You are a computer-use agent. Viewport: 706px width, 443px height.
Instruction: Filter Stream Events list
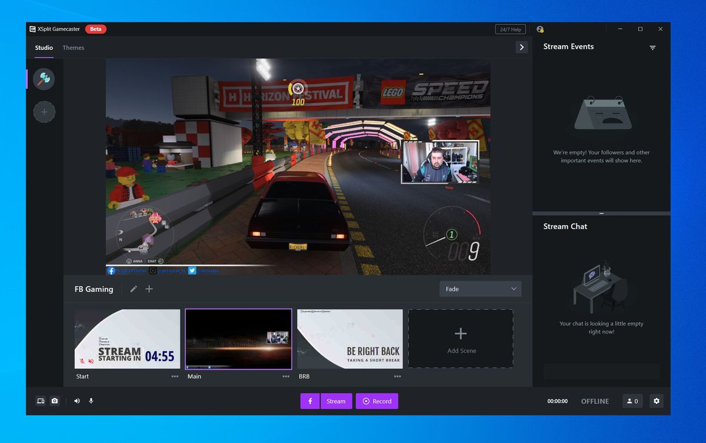pos(652,48)
